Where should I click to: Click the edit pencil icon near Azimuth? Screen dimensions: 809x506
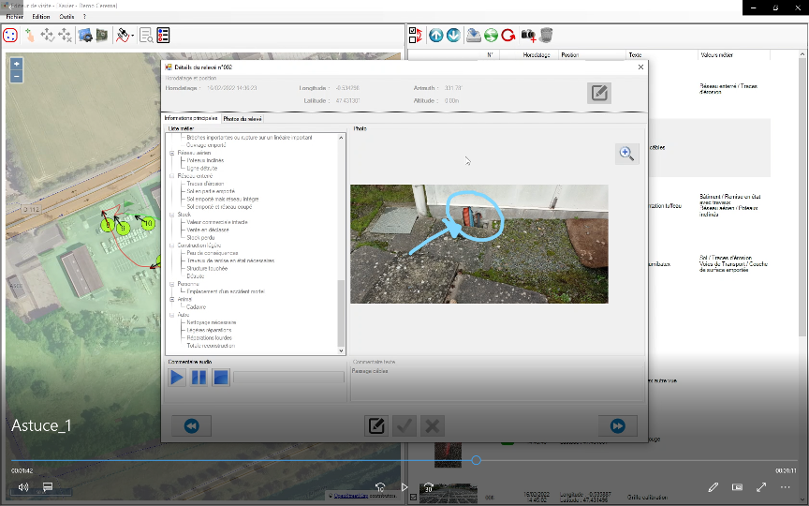click(599, 93)
